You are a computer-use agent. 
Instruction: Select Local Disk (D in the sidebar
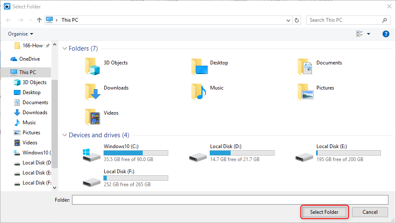(32, 163)
